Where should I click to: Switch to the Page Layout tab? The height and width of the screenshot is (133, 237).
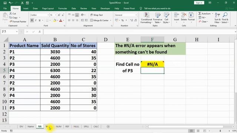coord(48,8)
